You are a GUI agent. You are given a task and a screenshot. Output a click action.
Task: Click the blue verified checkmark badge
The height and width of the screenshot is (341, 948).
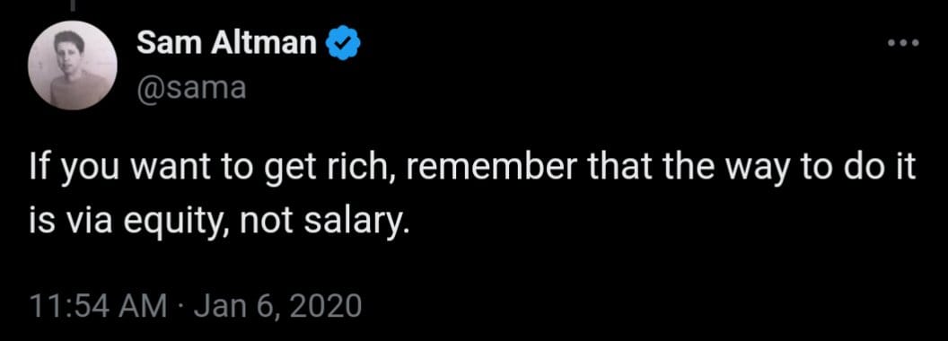pos(344,44)
